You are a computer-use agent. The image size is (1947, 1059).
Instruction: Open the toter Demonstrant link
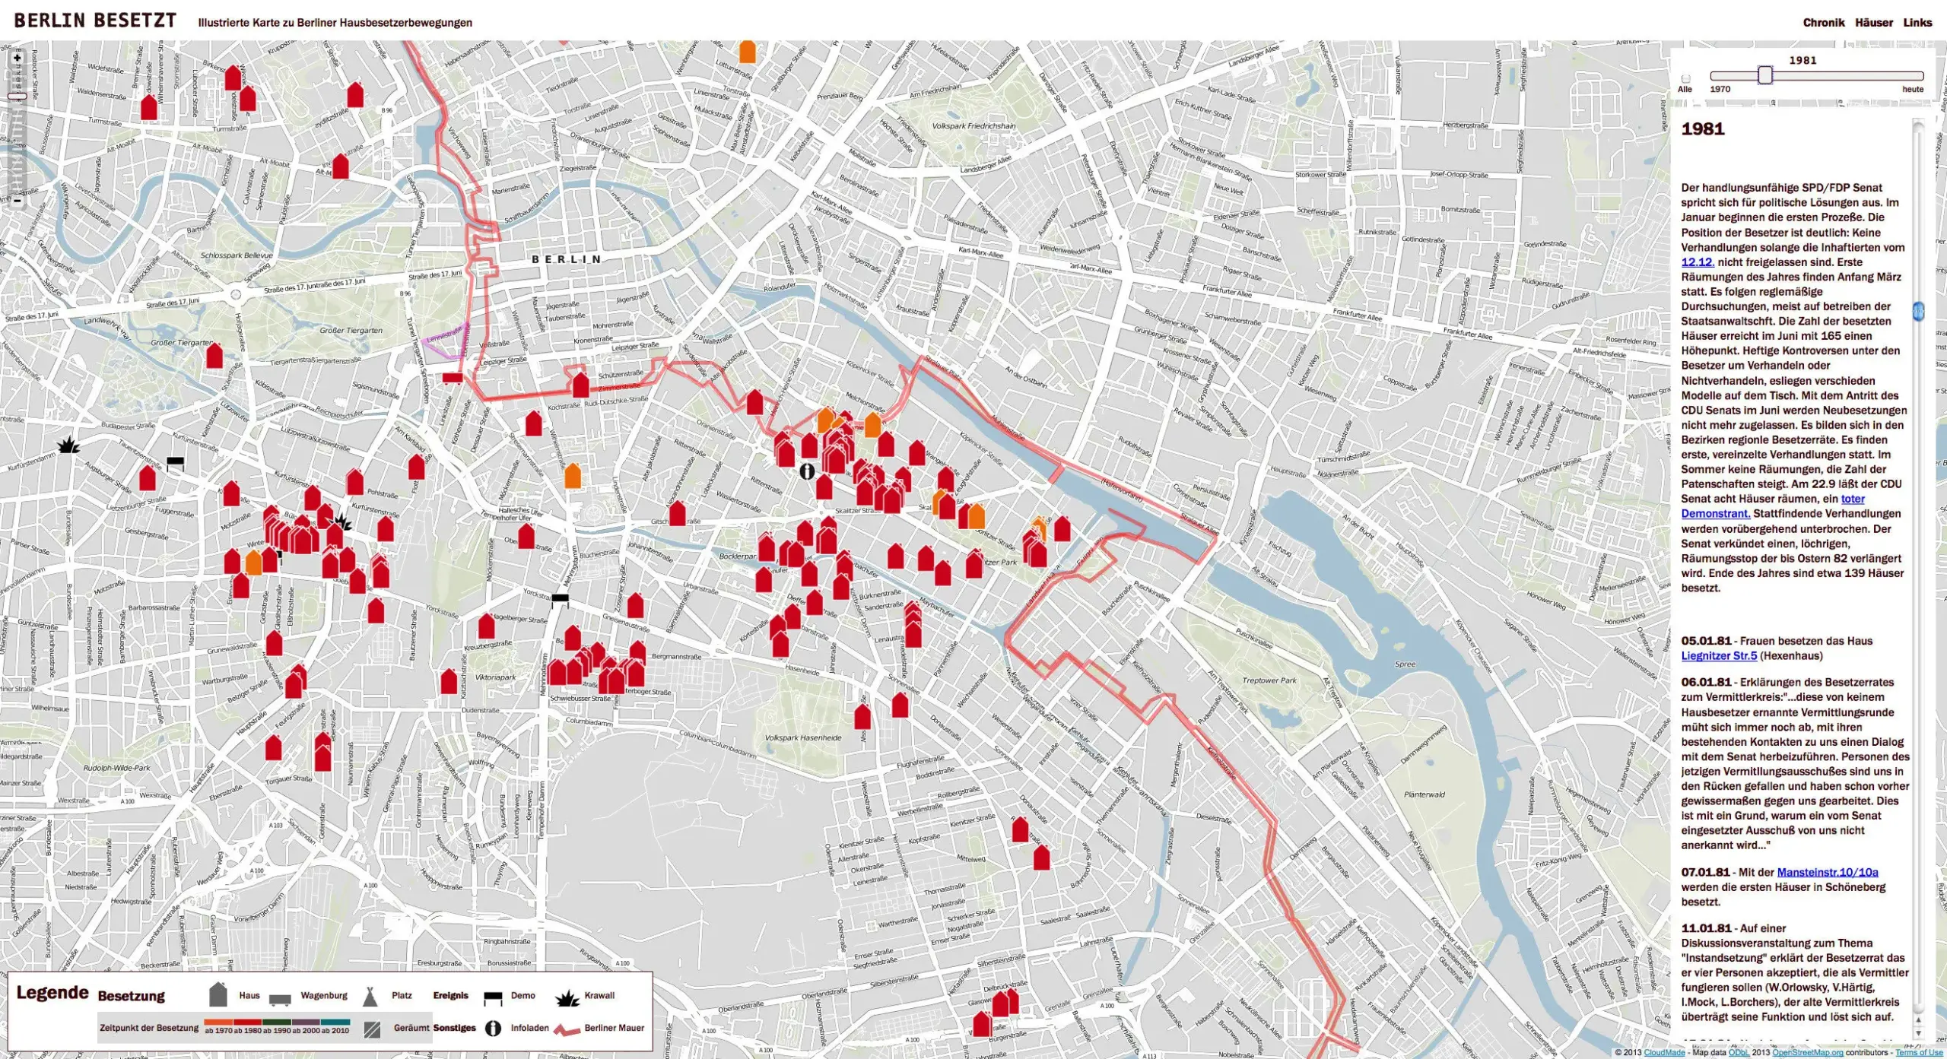(1852, 499)
